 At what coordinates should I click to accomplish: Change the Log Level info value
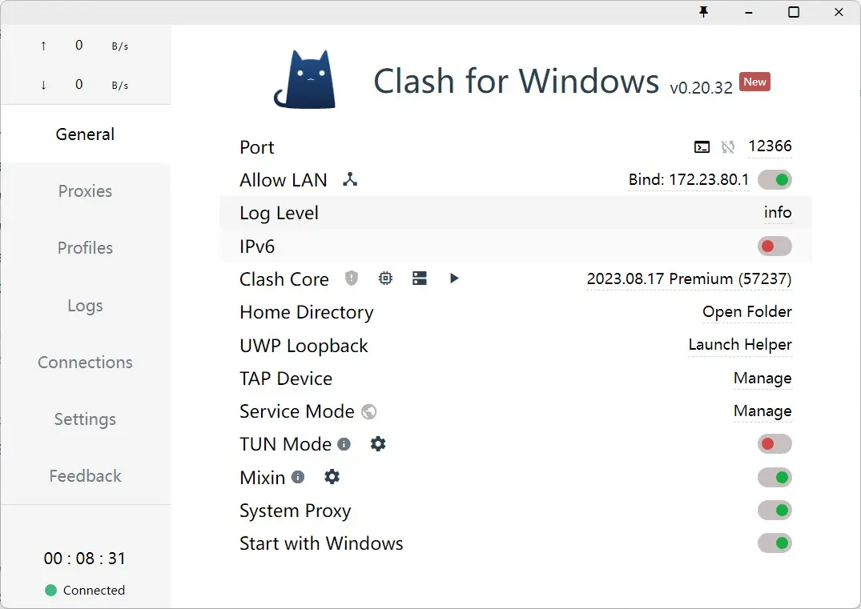[x=777, y=213]
